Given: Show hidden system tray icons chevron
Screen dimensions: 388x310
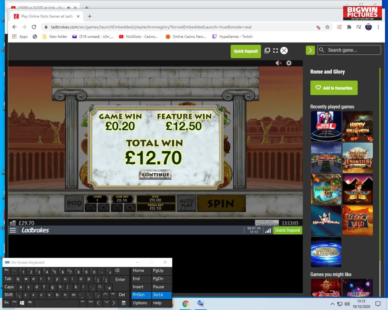Looking at the screenshot, I should click(x=332, y=304).
